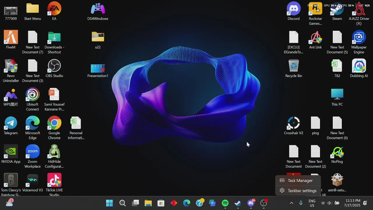Select the NoPing desktop shortcut

coord(337,154)
